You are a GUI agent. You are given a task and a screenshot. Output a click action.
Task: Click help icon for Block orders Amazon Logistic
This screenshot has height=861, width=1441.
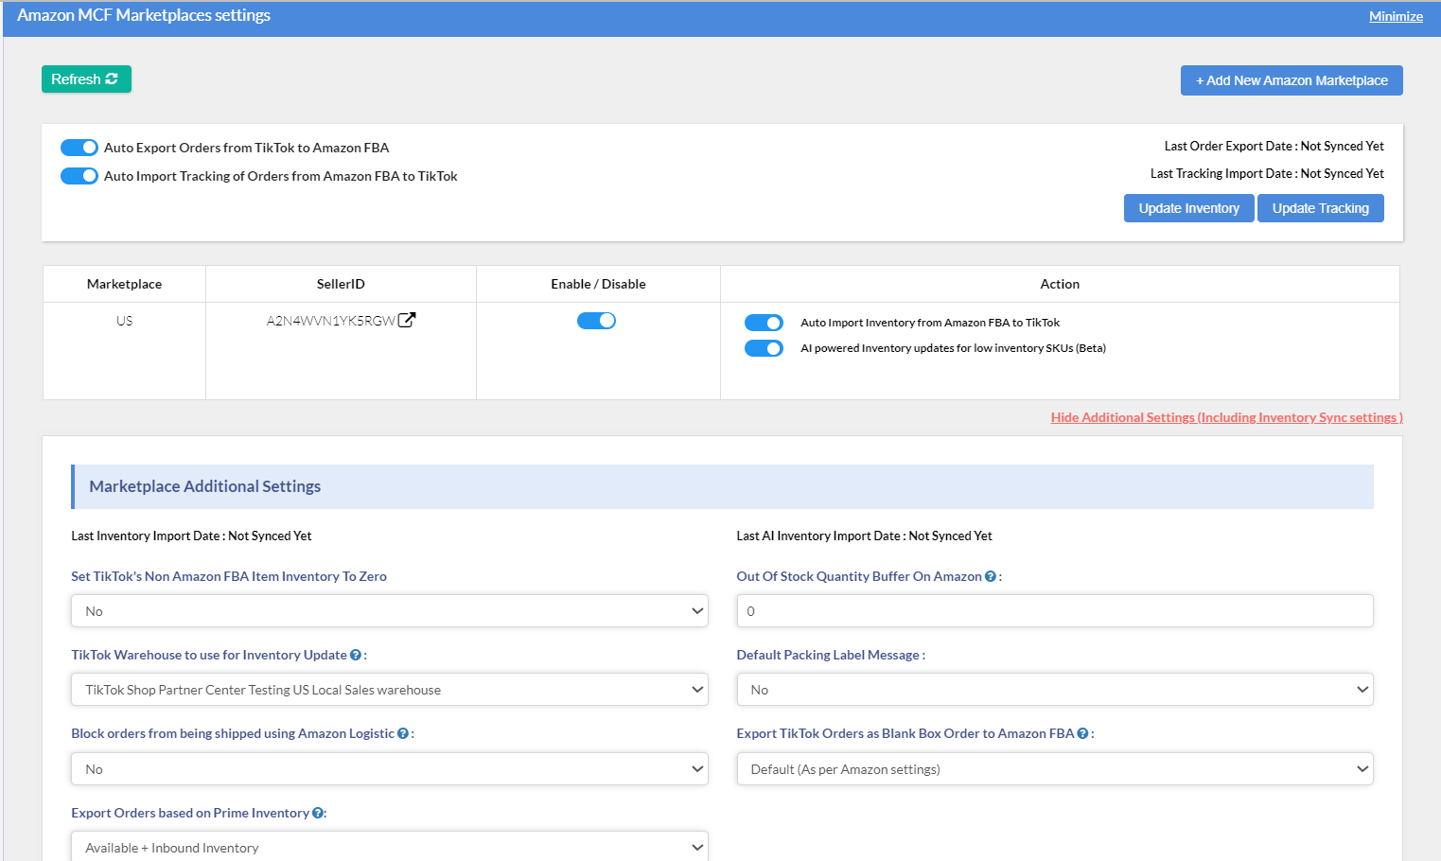(403, 733)
